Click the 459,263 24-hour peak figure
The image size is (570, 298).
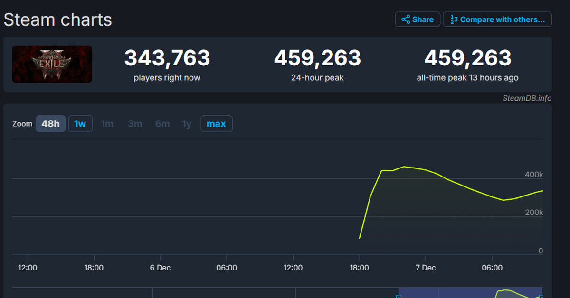317,58
